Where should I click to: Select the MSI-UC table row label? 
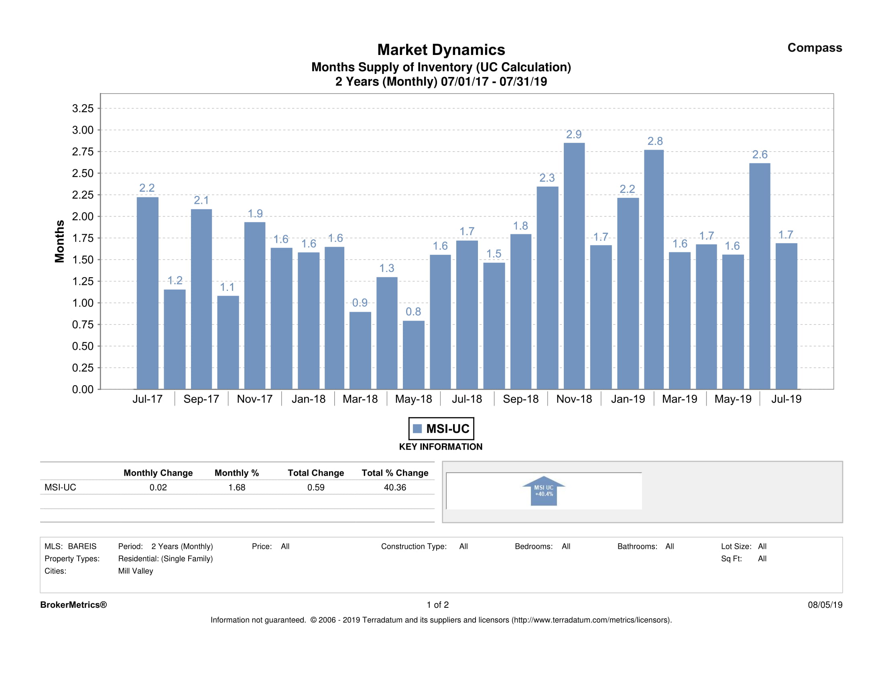60,487
